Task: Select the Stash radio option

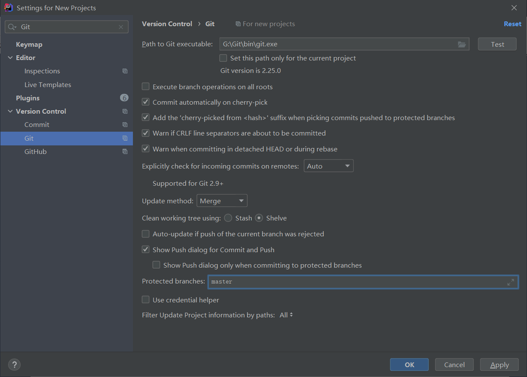Action: click(x=228, y=218)
